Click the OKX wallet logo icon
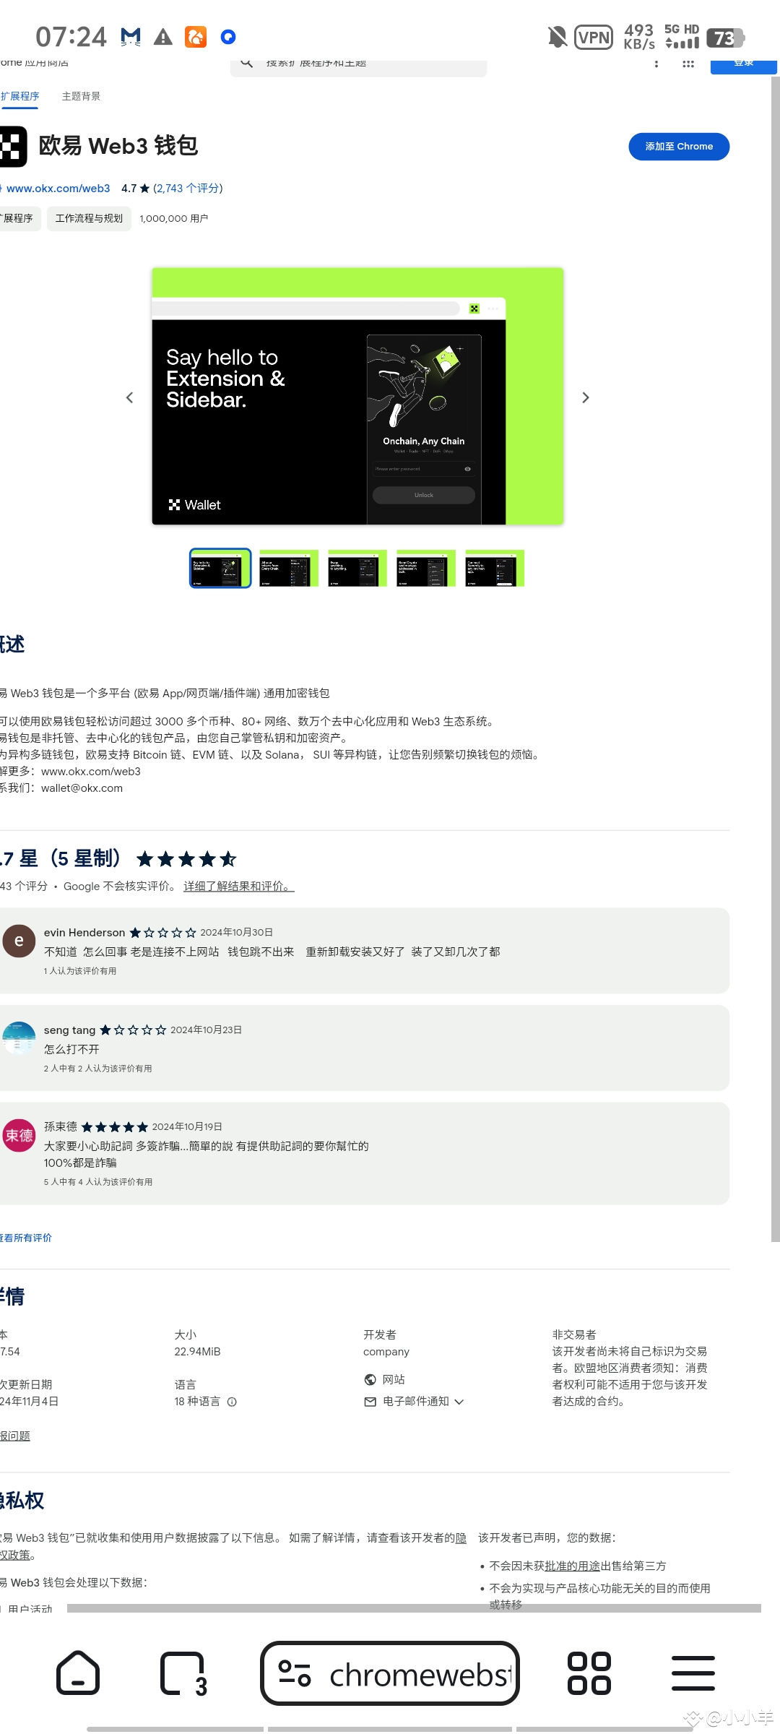 (x=12, y=146)
